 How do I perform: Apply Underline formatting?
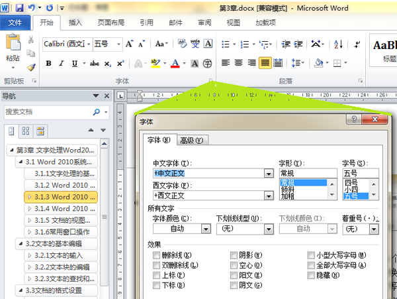pyautogui.click(x=75, y=64)
